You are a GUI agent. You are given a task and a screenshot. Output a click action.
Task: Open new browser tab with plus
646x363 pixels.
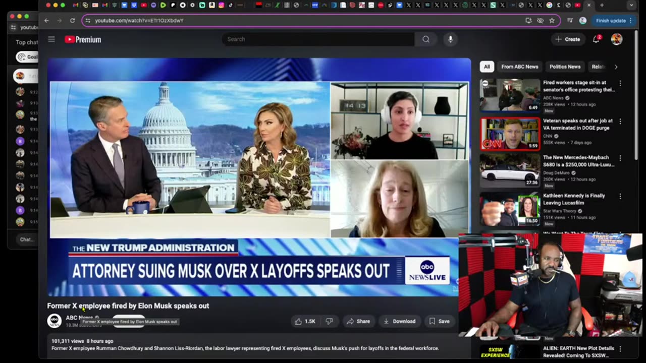602,5
